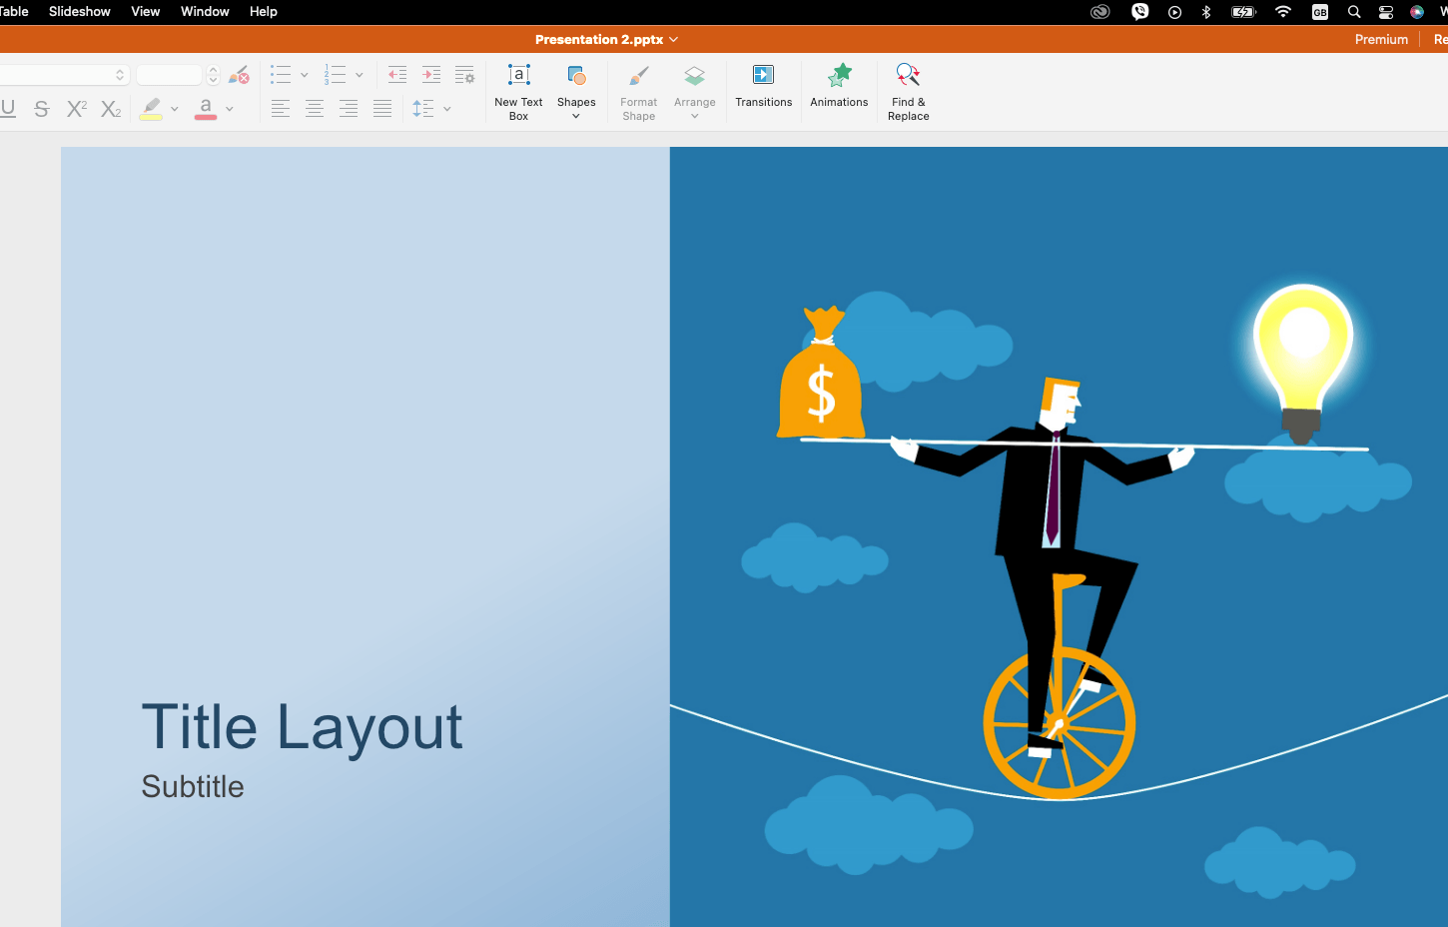
Task: Open the Shapes menu
Action: 576,88
